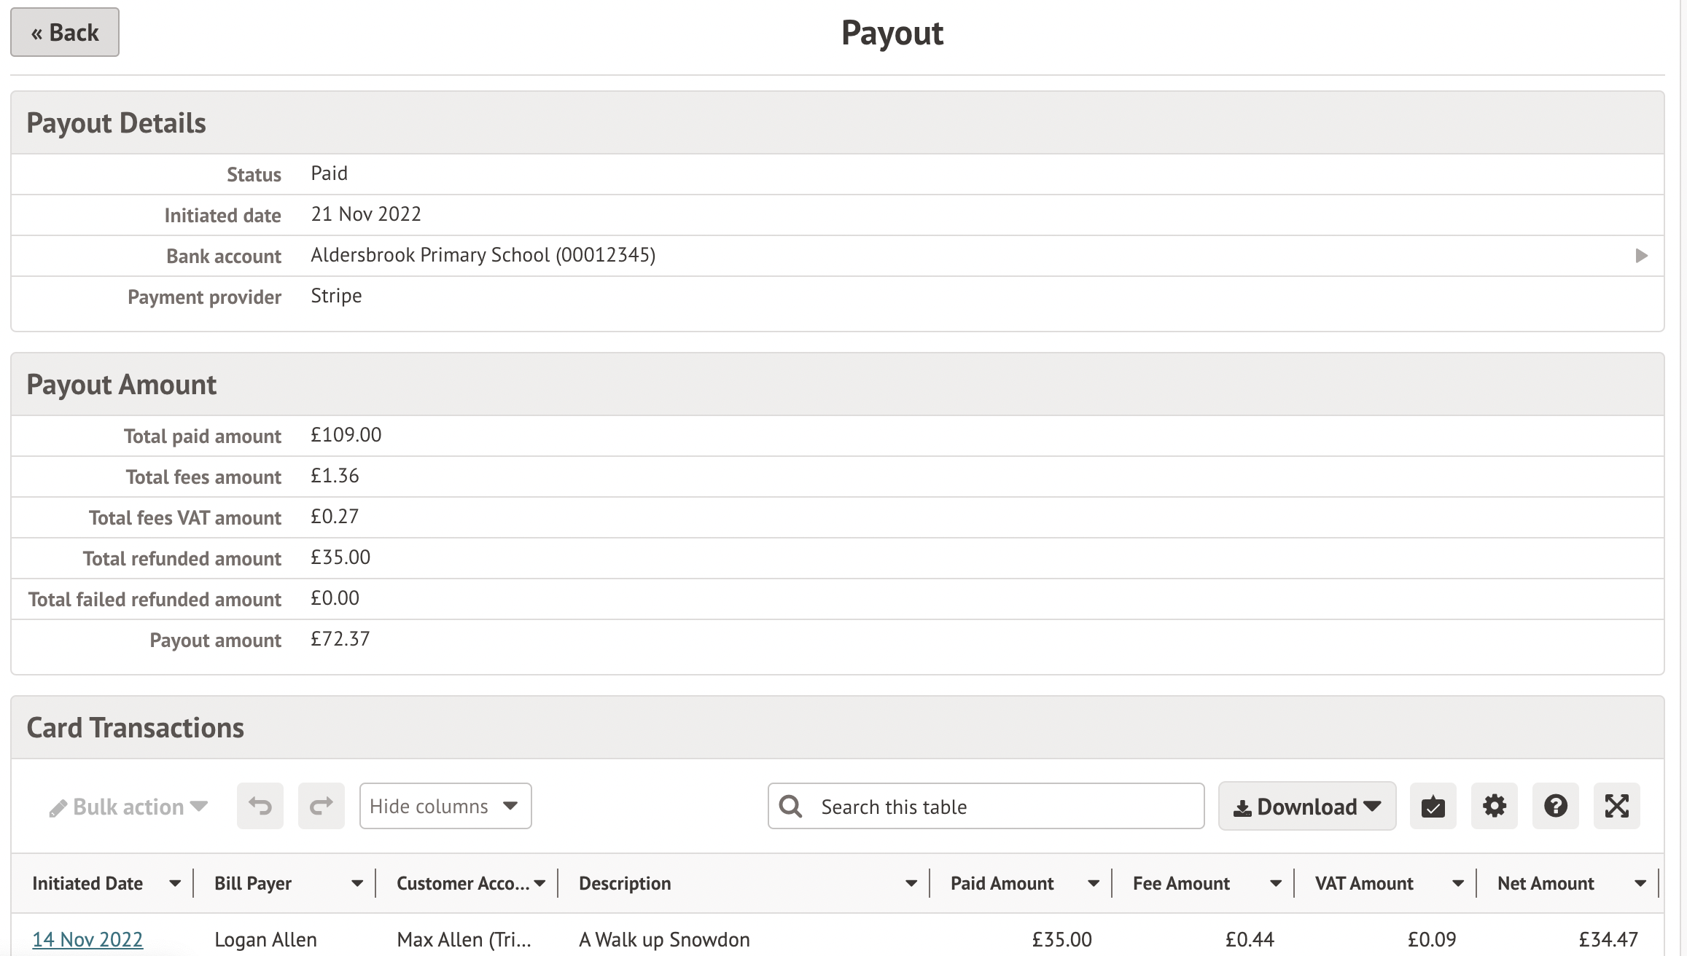Click the help question mark icon
This screenshot has height=956, width=1687.
point(1555,806)
